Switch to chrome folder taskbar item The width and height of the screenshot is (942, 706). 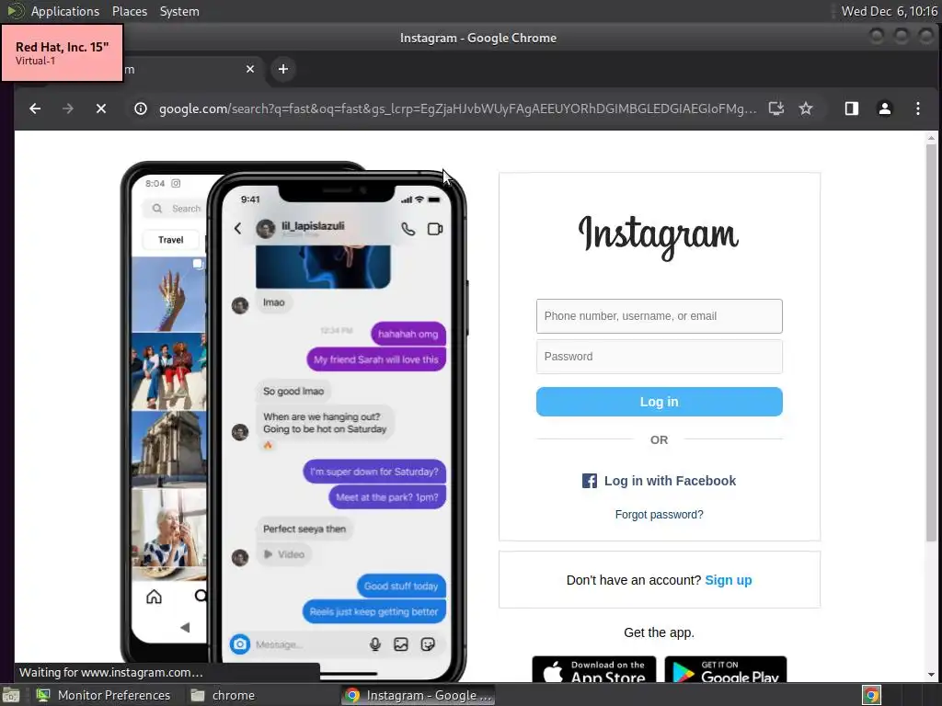[223, 695]
